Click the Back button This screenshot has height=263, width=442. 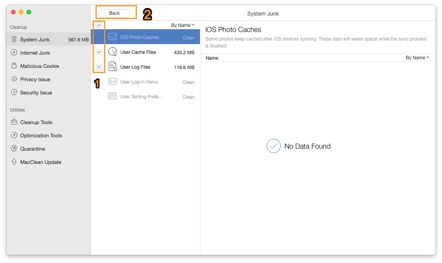coord(114,13)
